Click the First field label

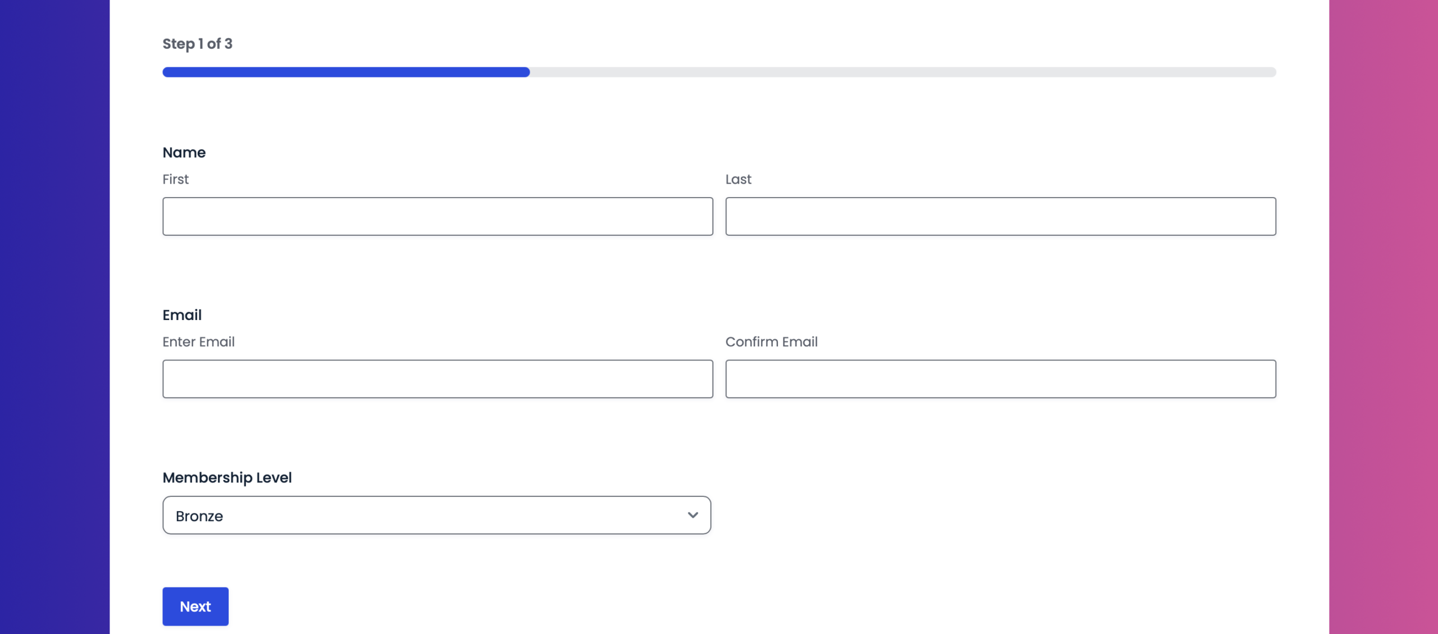175,179
